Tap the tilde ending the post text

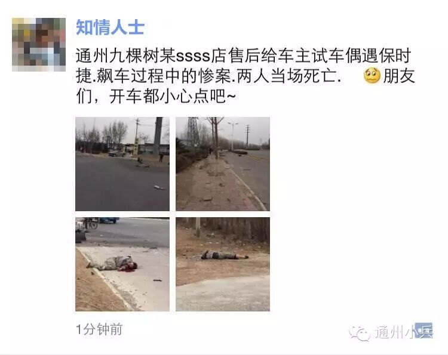point(231,97)
